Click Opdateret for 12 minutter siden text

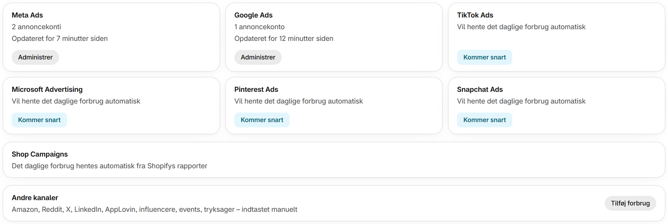tap(284, 39)
